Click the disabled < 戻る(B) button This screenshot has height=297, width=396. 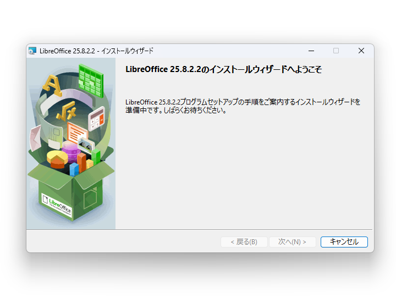coord(244,242)
